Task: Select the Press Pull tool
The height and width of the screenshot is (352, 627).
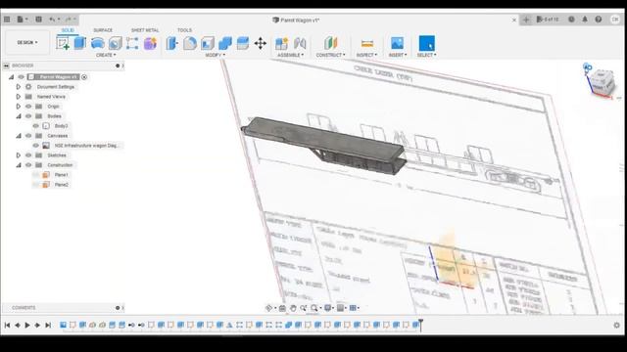Action: click(x=172, y=43)
